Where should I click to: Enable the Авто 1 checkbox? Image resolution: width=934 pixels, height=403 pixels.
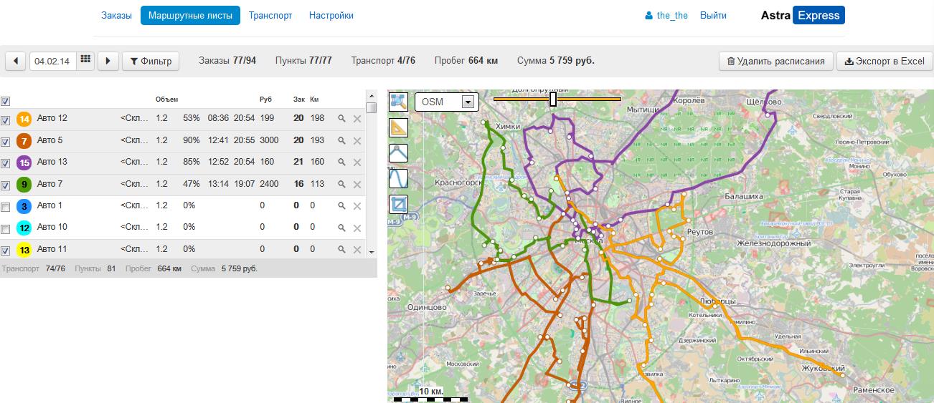click(x=6, y=207)
